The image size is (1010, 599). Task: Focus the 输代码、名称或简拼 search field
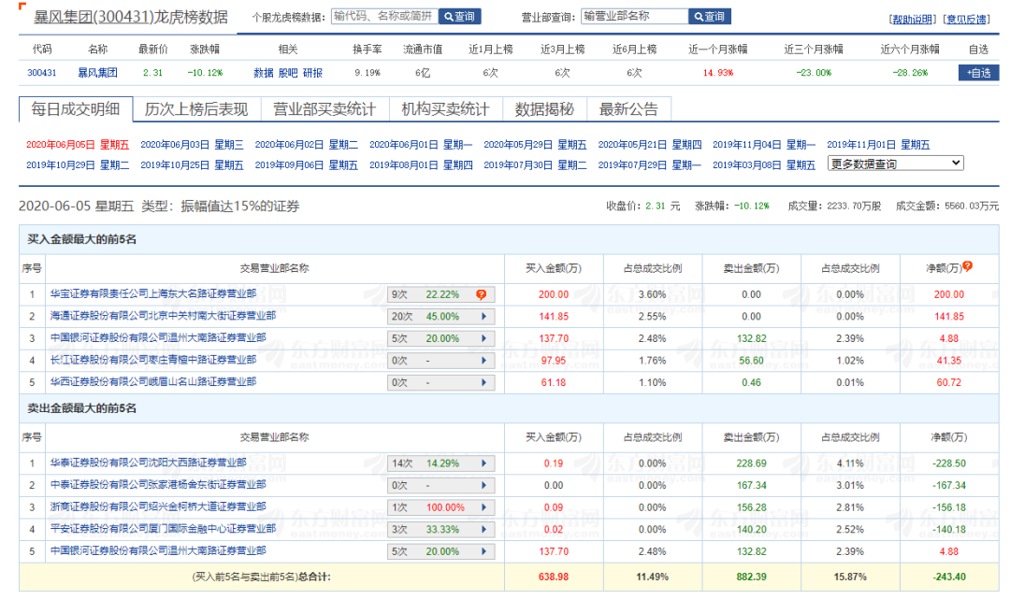click(x=383, y=17)
